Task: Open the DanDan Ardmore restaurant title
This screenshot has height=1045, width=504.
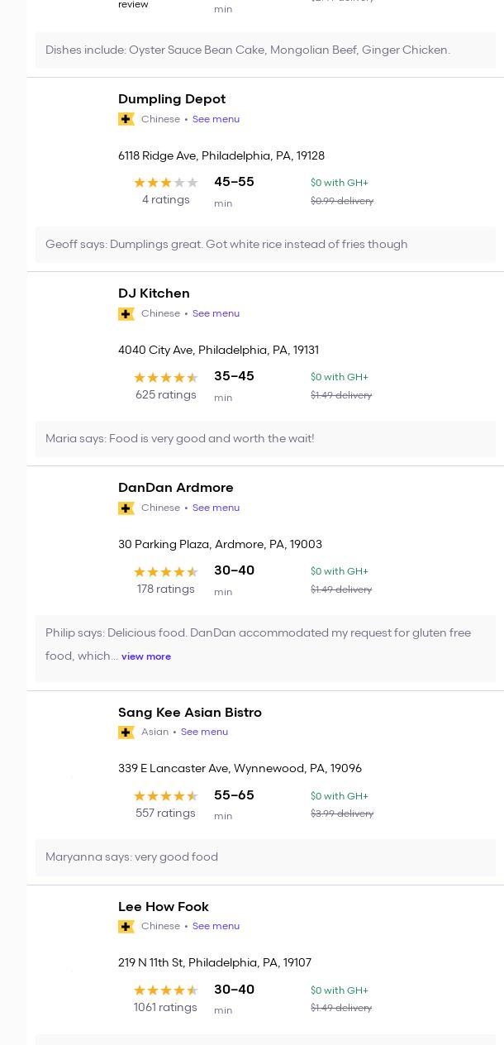Action: tap(176, 488)
